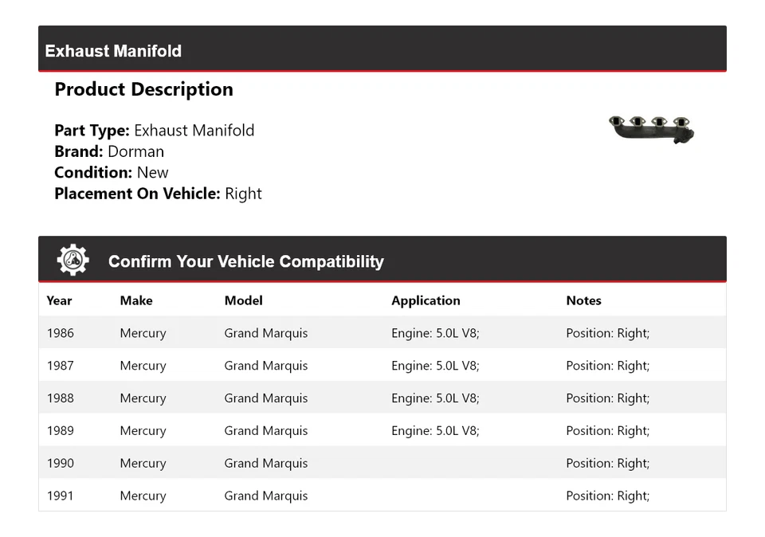Click Placement On Vehicle: Right text
Screen dimensions: 765x537
tap(158, 194)
